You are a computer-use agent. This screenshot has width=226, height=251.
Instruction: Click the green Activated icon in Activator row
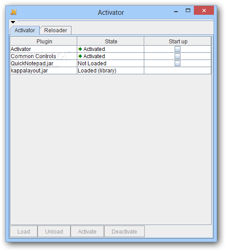(80, 49)
